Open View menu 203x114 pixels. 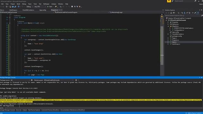[x=7, y=4]
